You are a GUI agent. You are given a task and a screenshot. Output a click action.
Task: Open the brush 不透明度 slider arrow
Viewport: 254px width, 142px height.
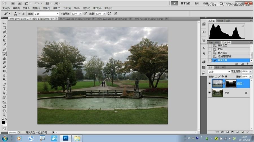point(80,14)
